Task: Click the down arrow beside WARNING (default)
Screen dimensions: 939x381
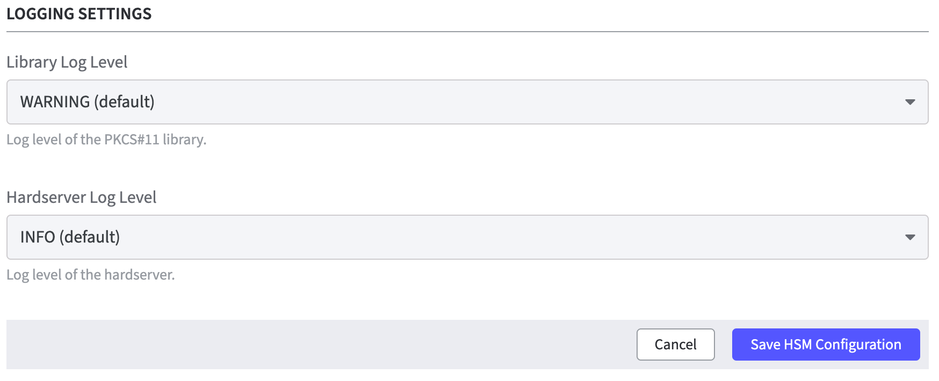Action: (x=911, y=102)
